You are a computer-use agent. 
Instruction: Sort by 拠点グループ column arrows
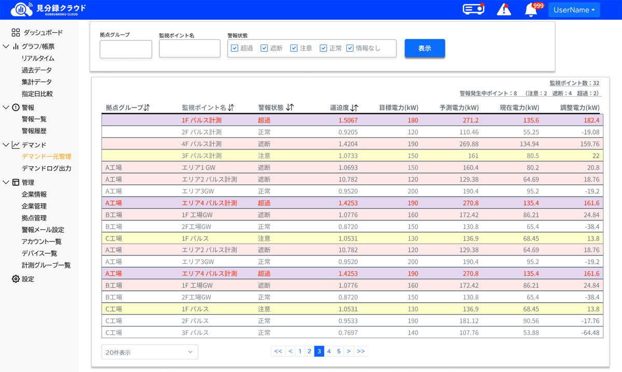(147, 108)
